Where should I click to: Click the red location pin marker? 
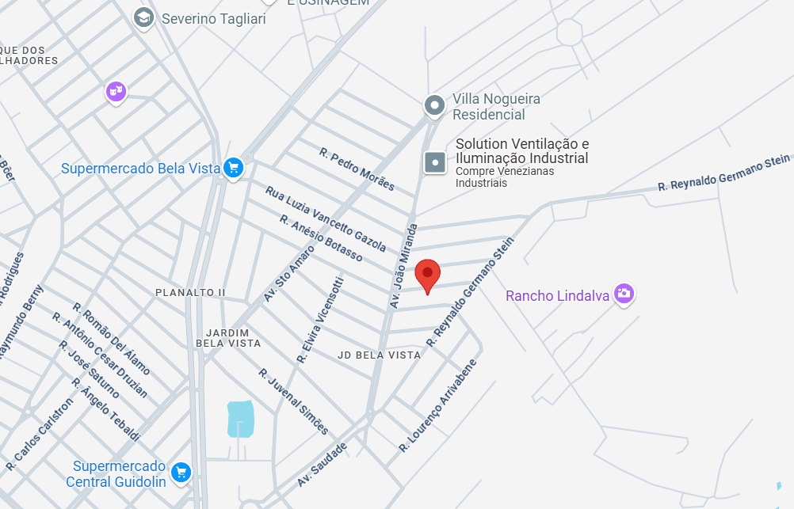click(427, 276)
